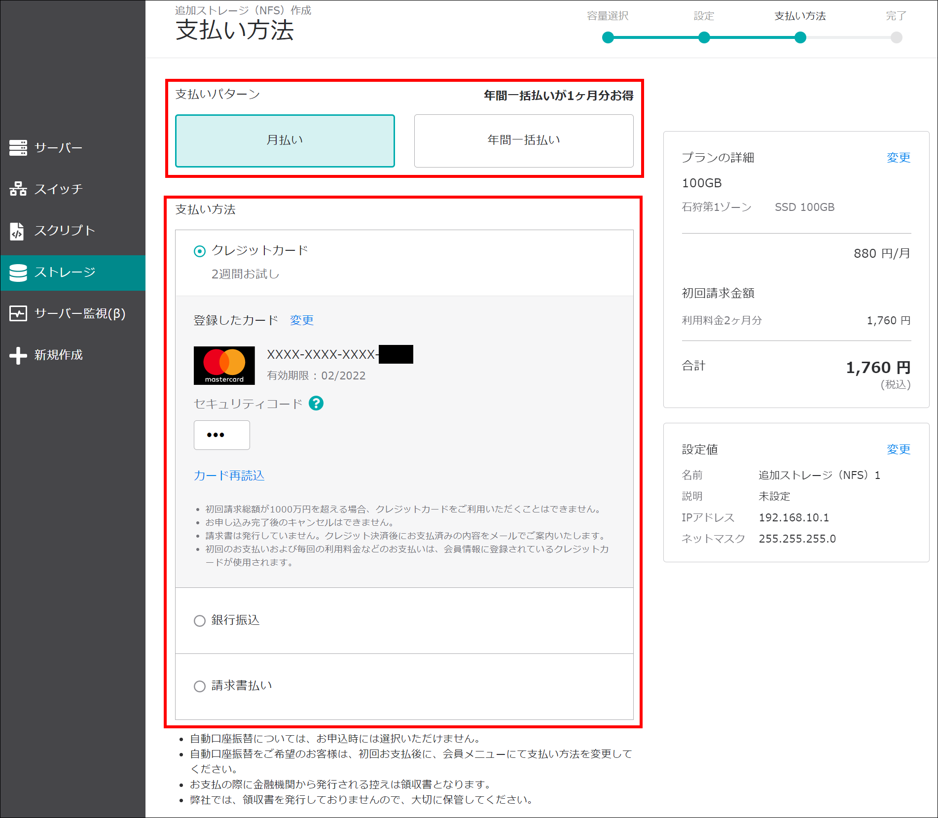Click the セキュリティコード input field
Viewport: 938px width, 818px height.
222,435
